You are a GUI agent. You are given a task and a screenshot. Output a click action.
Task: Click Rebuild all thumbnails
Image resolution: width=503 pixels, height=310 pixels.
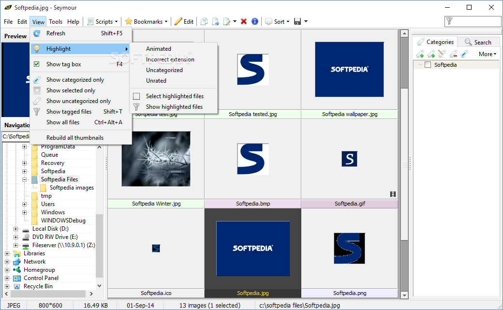80,138
